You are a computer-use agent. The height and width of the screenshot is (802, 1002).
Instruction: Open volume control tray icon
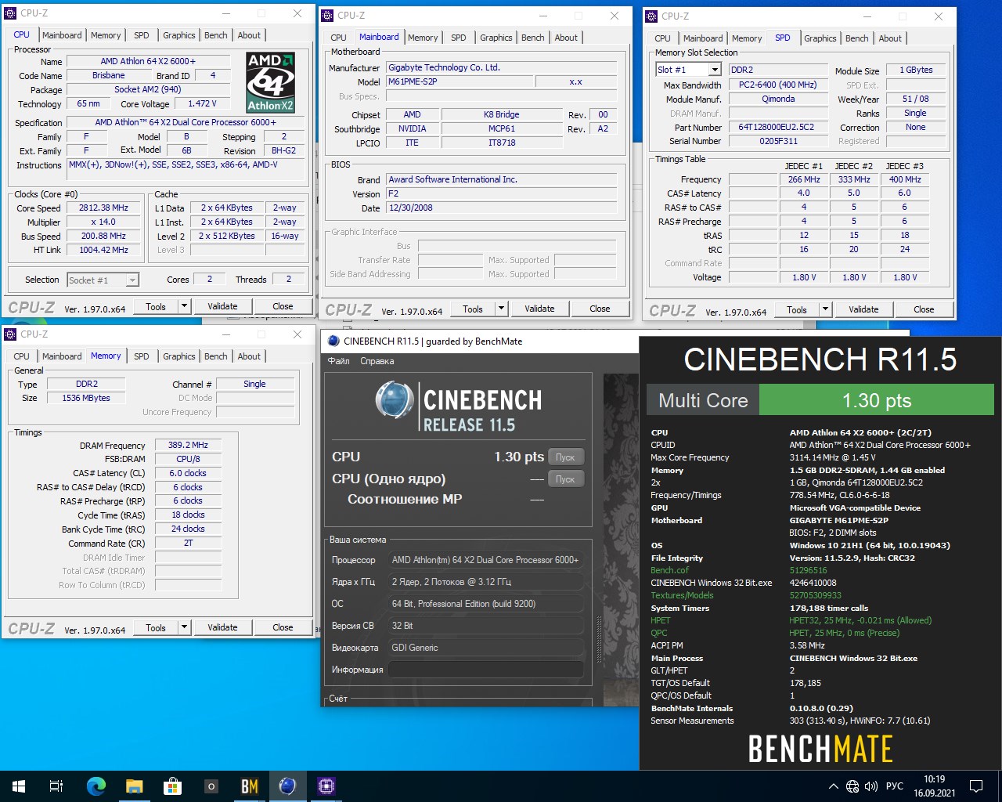(x=871, y=786)
